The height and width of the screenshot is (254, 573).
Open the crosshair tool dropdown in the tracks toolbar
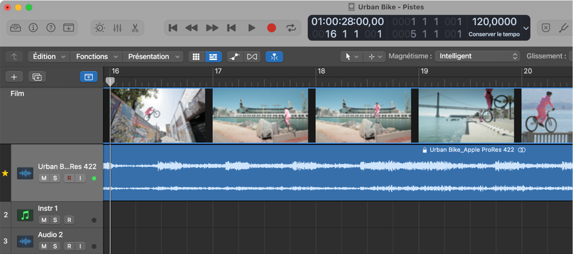pyautogui.click(x=374, y=57)
